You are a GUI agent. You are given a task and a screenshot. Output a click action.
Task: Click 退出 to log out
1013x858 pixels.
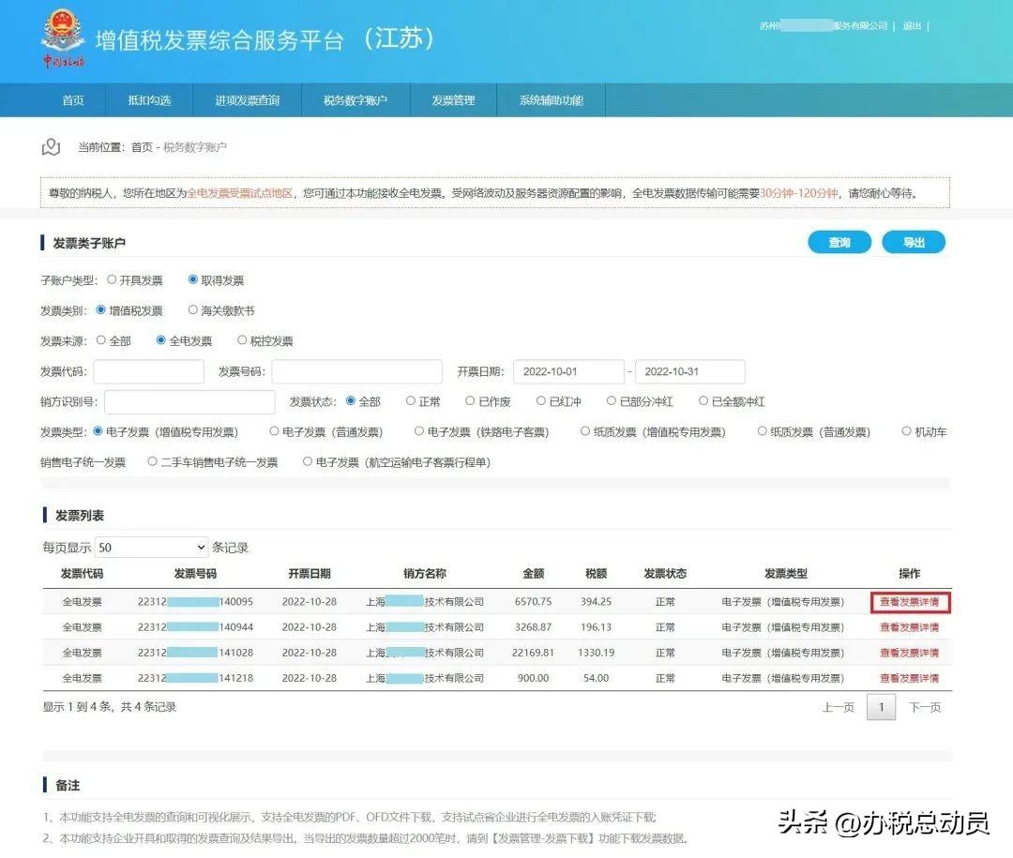pyautogui.click(x=912, y=26)
